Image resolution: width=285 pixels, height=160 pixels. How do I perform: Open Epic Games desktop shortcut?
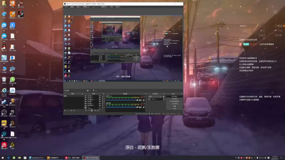coord(12,113)
